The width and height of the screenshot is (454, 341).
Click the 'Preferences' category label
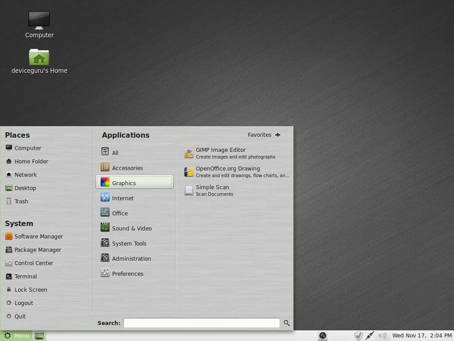128,274
